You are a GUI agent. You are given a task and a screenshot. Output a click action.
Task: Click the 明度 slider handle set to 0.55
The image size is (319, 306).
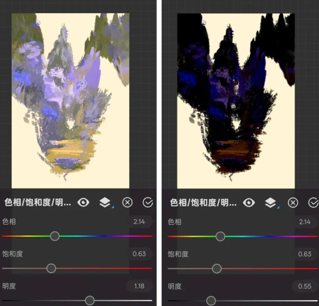(211, 301)
